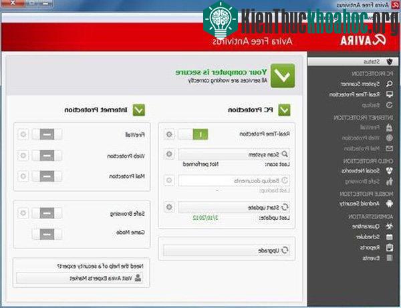Click the 'Last update:' label
401x308 pixels.
point(275,218)
